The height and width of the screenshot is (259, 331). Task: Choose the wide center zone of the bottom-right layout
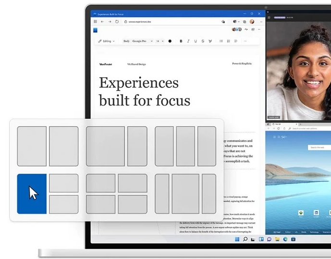pyautogui.click(x=185, y=194)
